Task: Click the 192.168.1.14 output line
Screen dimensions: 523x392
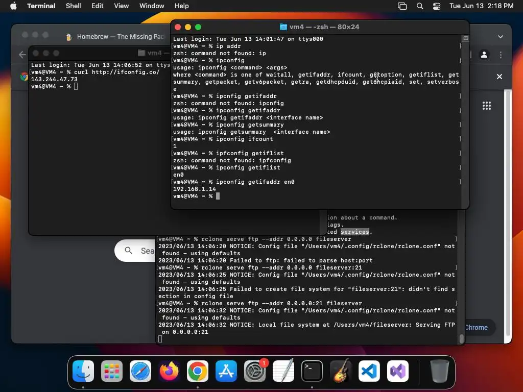Action: point(195,189)
